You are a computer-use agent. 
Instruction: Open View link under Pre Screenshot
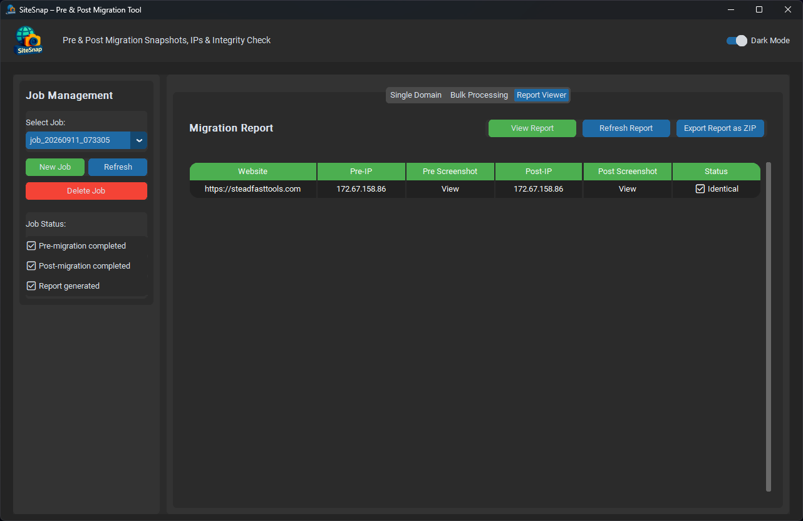450,189
